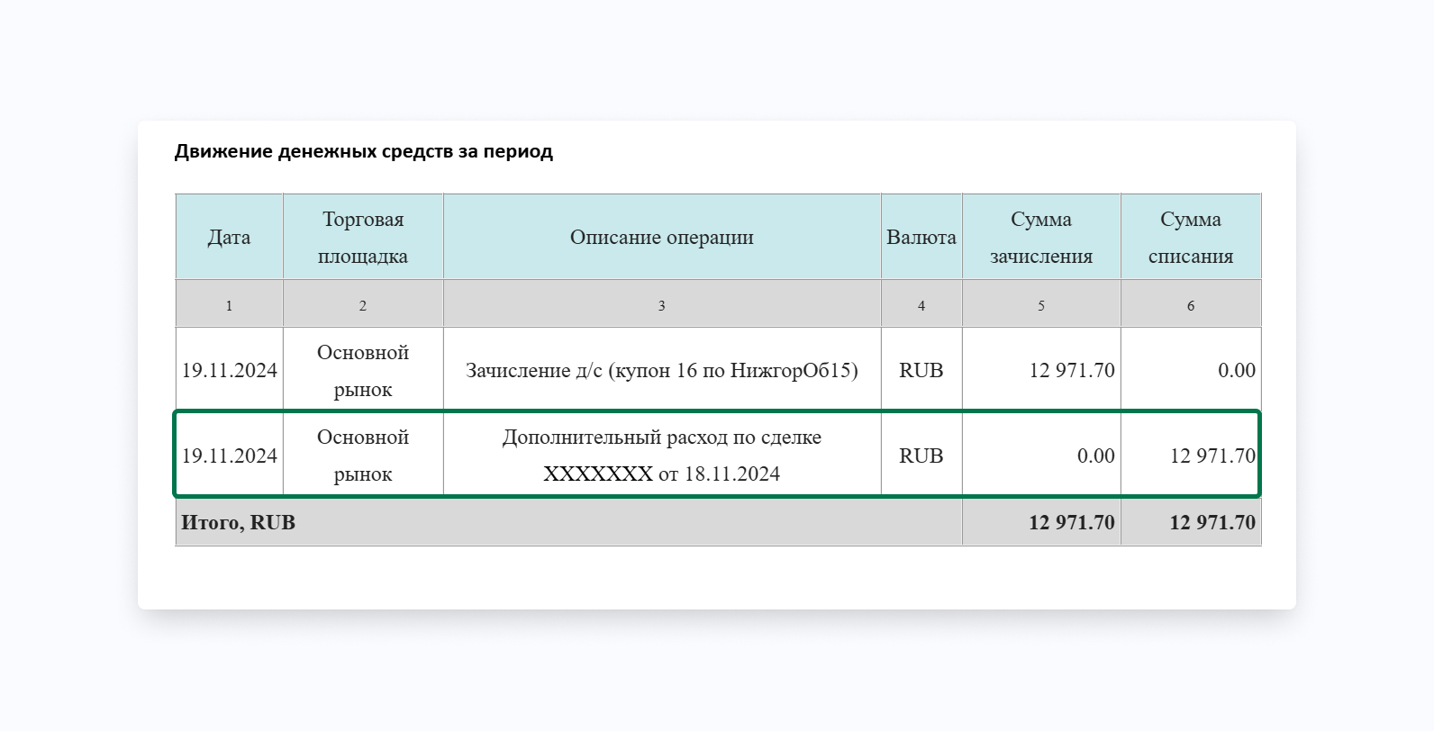1434x731 pixels.
Task: Click column number 3 cell
Action: coord(662,304)
